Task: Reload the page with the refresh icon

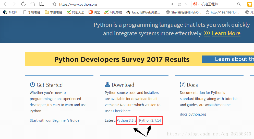Action: click(x=23, y=4)
